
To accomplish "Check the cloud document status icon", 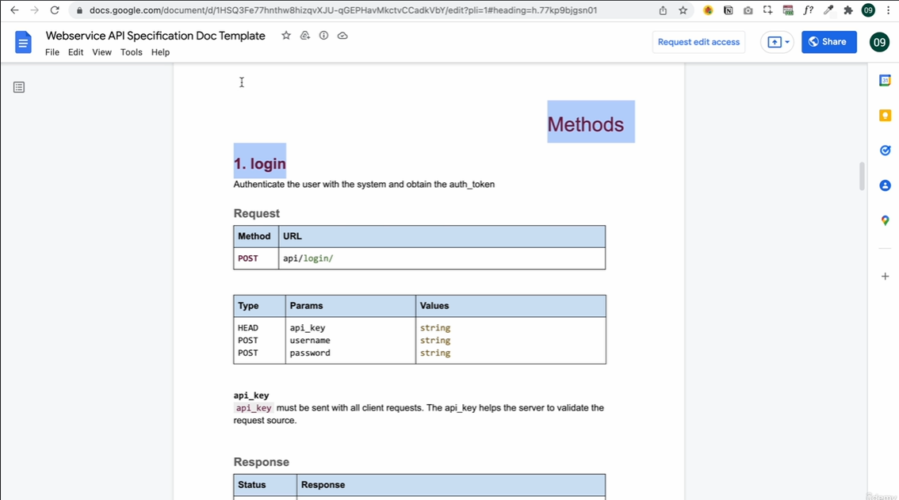I will pos(342,36).
